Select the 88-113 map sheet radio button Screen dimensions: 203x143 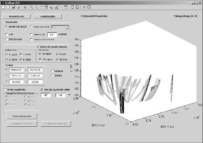click(25, 101)
